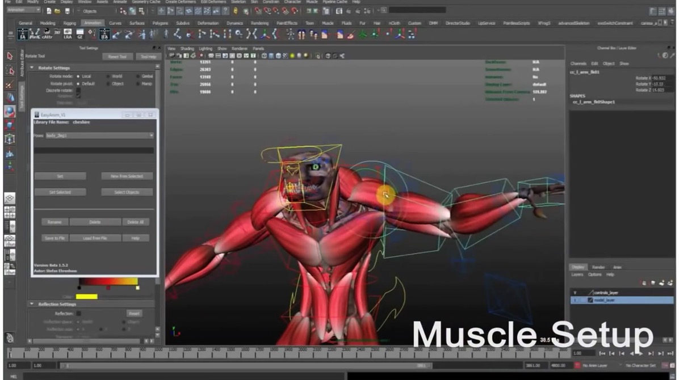Collapse the Rotate Settings section
The width and height of the screenshot is (679, 380).
click(32, 68)
